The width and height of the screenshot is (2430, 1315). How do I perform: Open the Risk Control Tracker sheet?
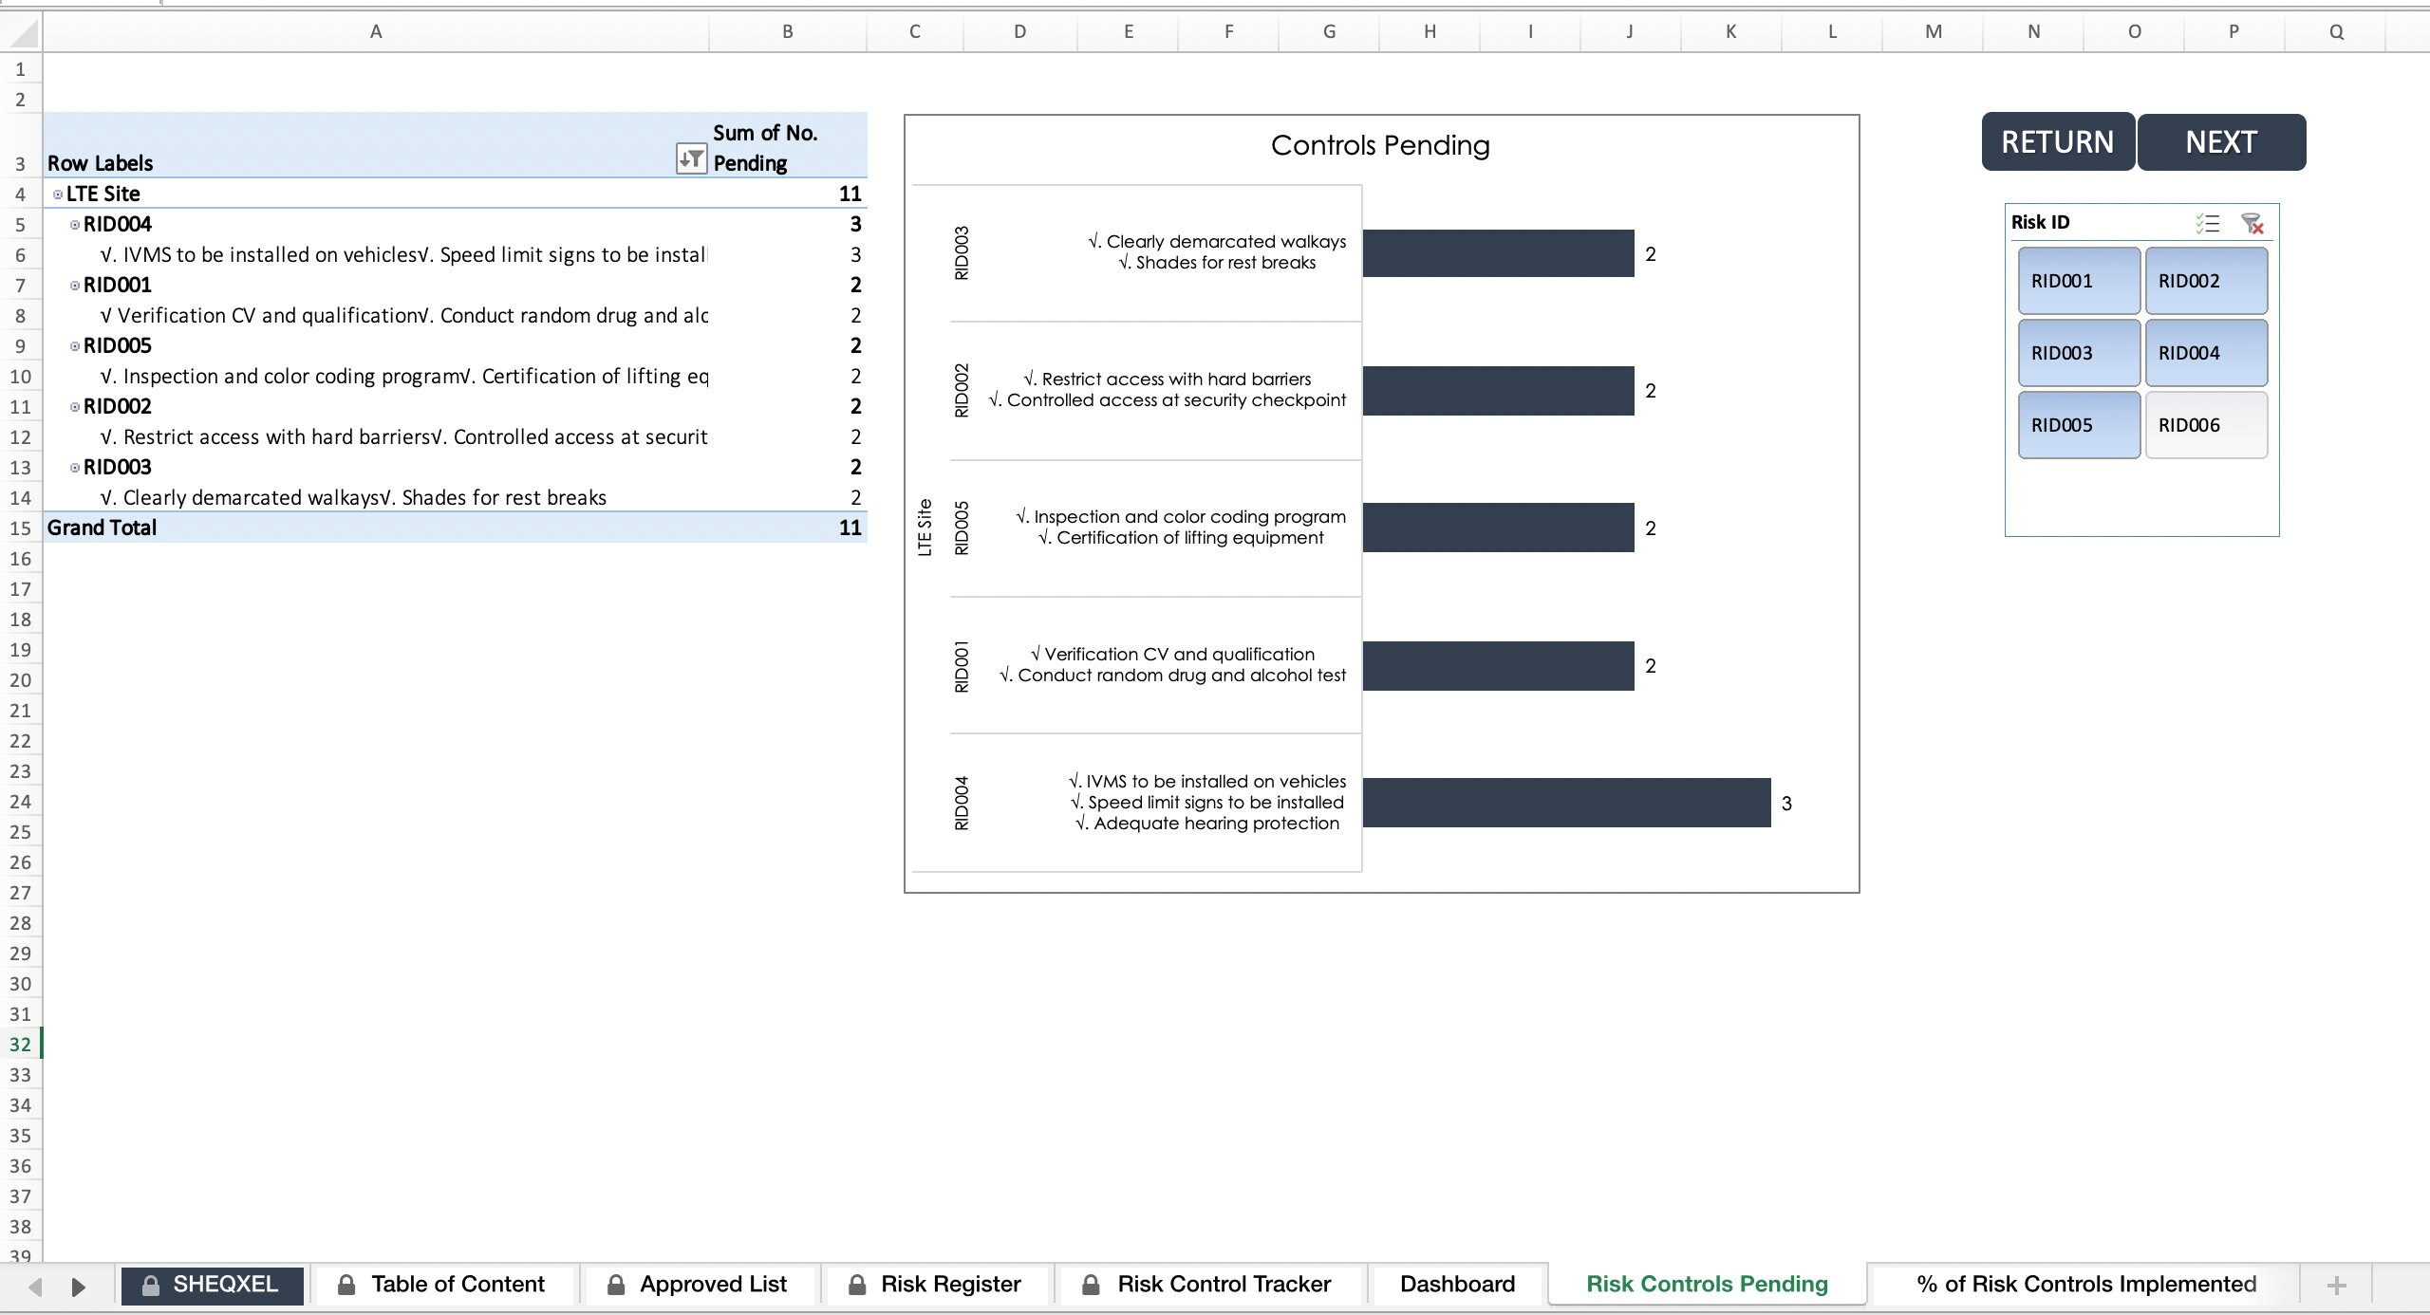pyautogui.click(x=1224, y=1285)
